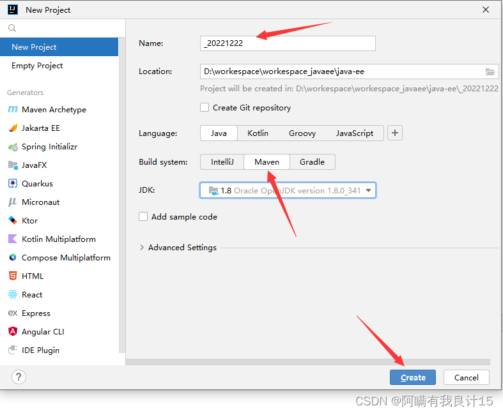Screen dimensions: 503x413
Task: Set build system to Maven
Action: [267, 161]
